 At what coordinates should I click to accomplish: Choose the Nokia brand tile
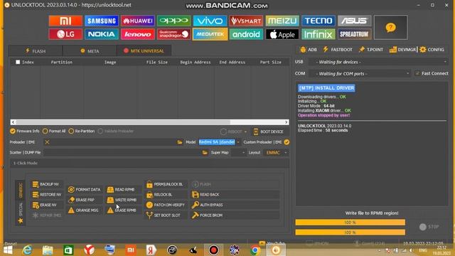[102, 34]
